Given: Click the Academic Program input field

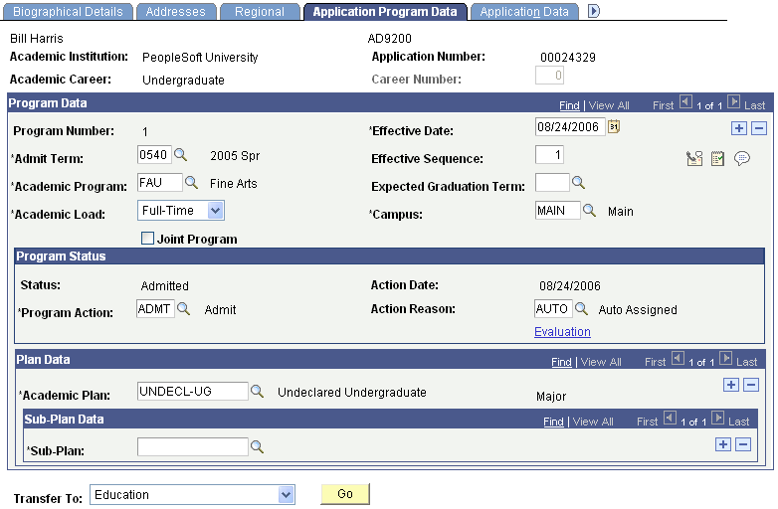Looking at the screenshot, I should (160, 182).
